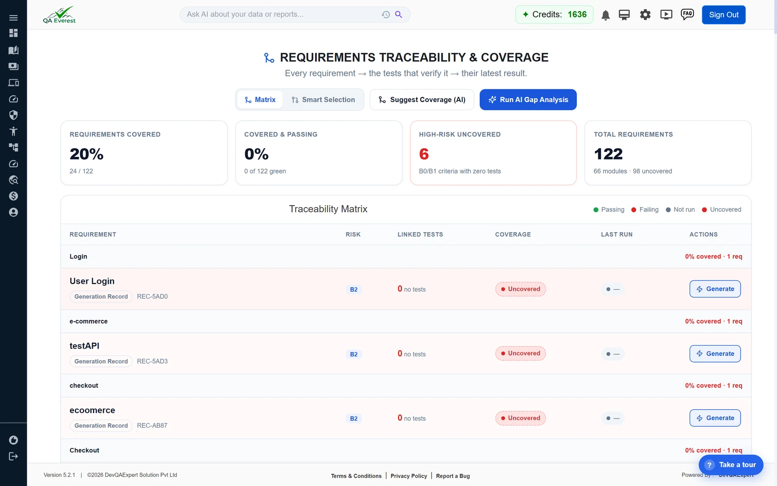Open the hierarchy tree icon in the sidebar
Viewport: 777px width, 486px height.
tap(13, 147)
